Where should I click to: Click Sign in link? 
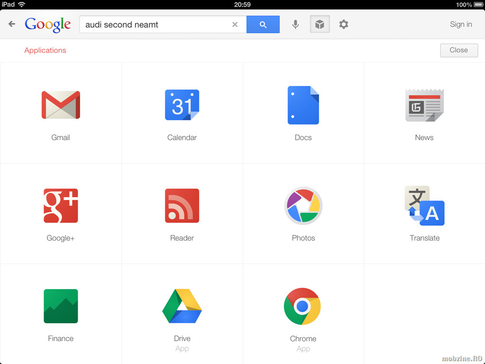point(461,24)
